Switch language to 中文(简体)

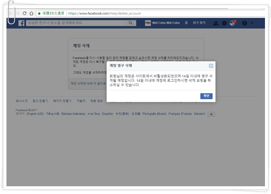122,114
